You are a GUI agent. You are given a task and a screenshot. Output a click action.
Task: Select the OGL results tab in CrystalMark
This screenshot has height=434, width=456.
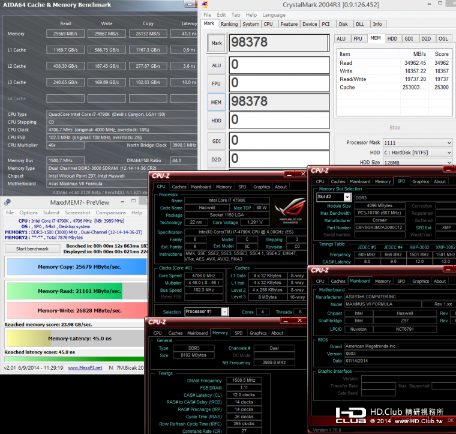point(443,38)
